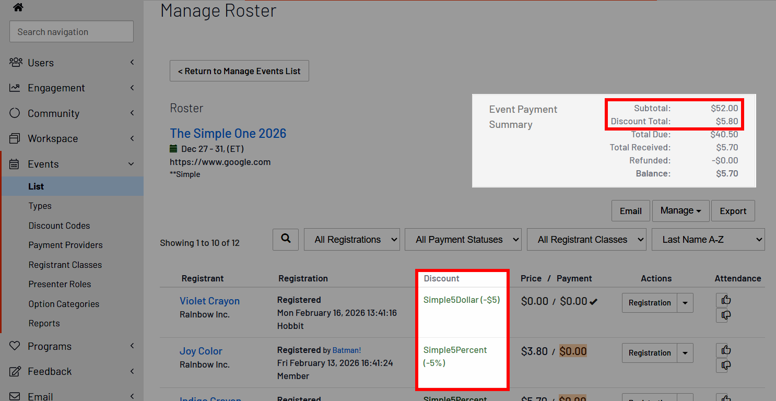
Task: Click the magnifier search button above roster
Action: point(286,239)
